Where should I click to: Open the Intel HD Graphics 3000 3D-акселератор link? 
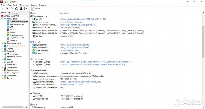69,50
